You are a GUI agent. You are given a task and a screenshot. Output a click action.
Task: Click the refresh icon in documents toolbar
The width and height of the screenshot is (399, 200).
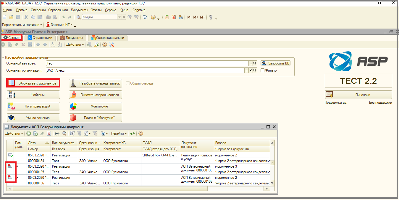[x=133, y=133]
